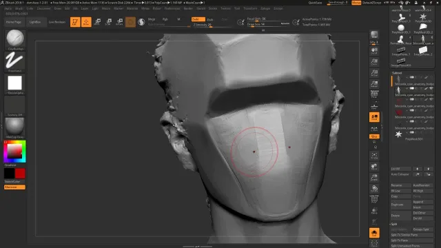
Task: Toggle the Zadd button
Action: [x=198, y=19]
